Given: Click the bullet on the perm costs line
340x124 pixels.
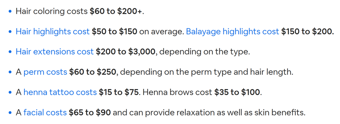Looking at the screenshot, I should pos(10,72).
